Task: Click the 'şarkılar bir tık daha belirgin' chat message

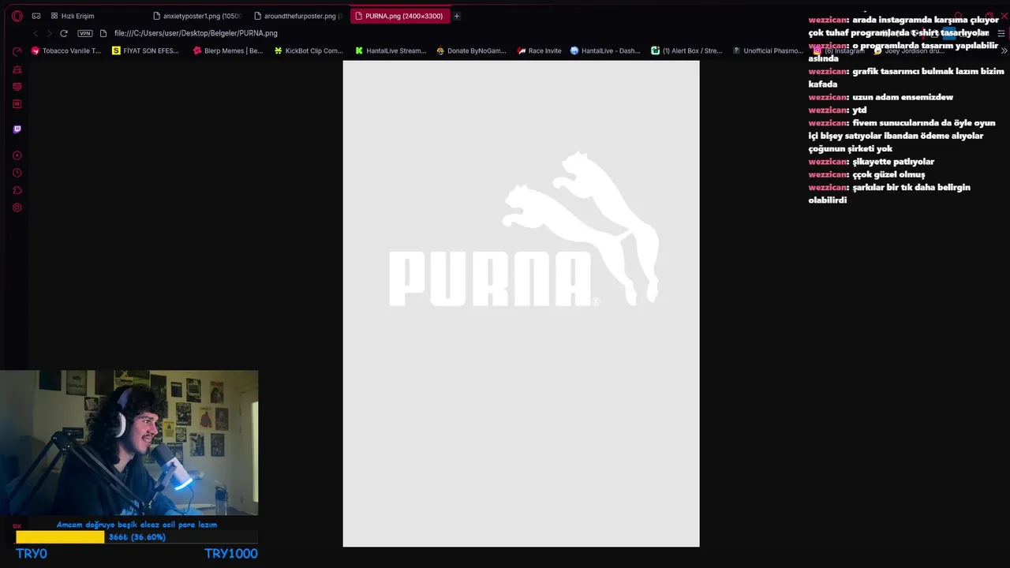Action: tap(889, 193)
